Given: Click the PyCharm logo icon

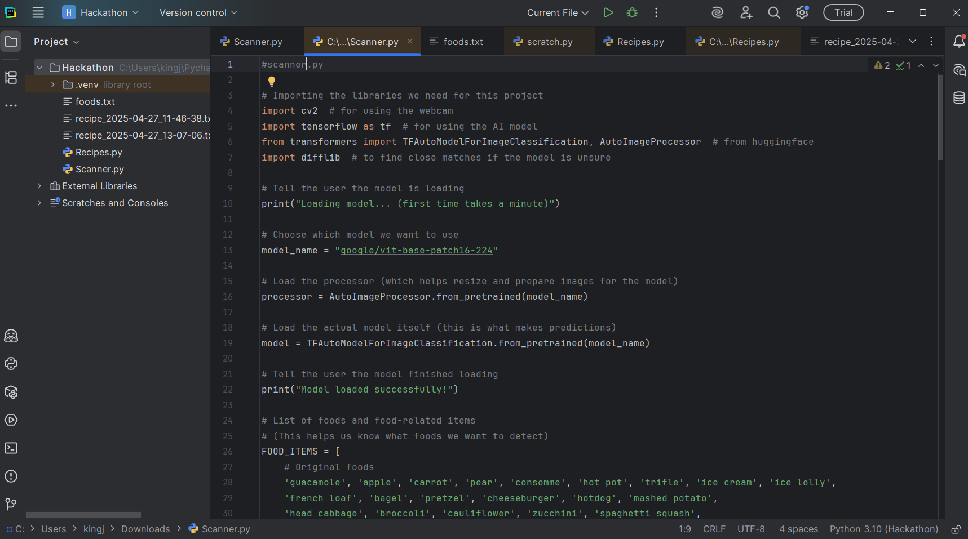Looking at the screenshot, I should pyautogui.click(x=11, y=12).
